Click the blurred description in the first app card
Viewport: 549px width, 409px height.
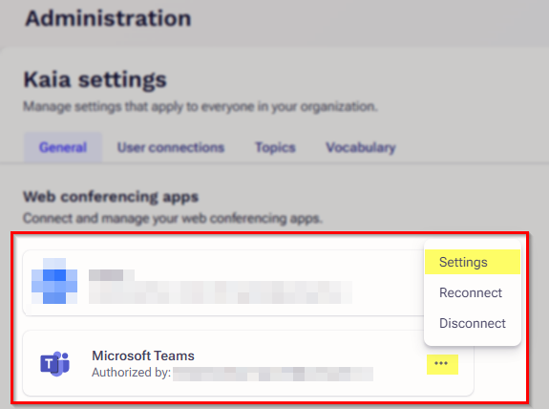pyautogui.click(x=221, y=292)
